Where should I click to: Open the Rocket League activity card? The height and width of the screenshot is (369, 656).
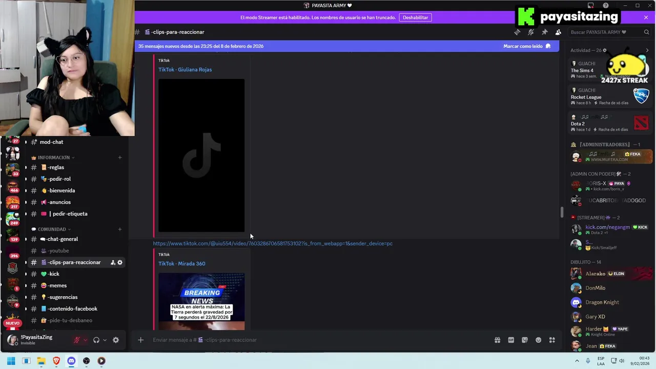coord(610,96)
